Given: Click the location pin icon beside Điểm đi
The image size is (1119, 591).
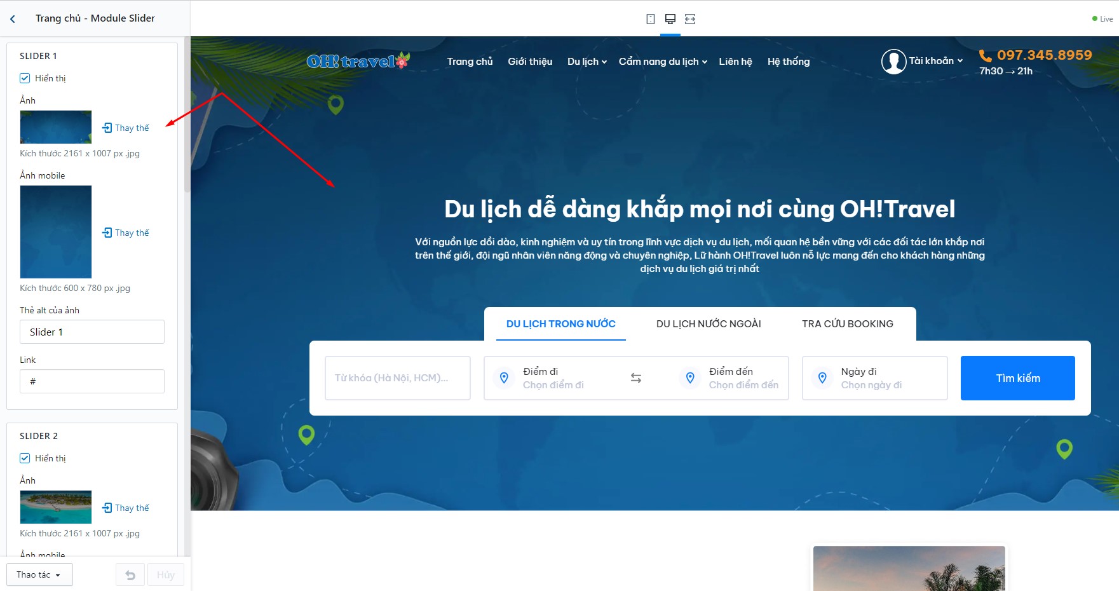Looking at the screenshot, I should click(x=504, y=378).
